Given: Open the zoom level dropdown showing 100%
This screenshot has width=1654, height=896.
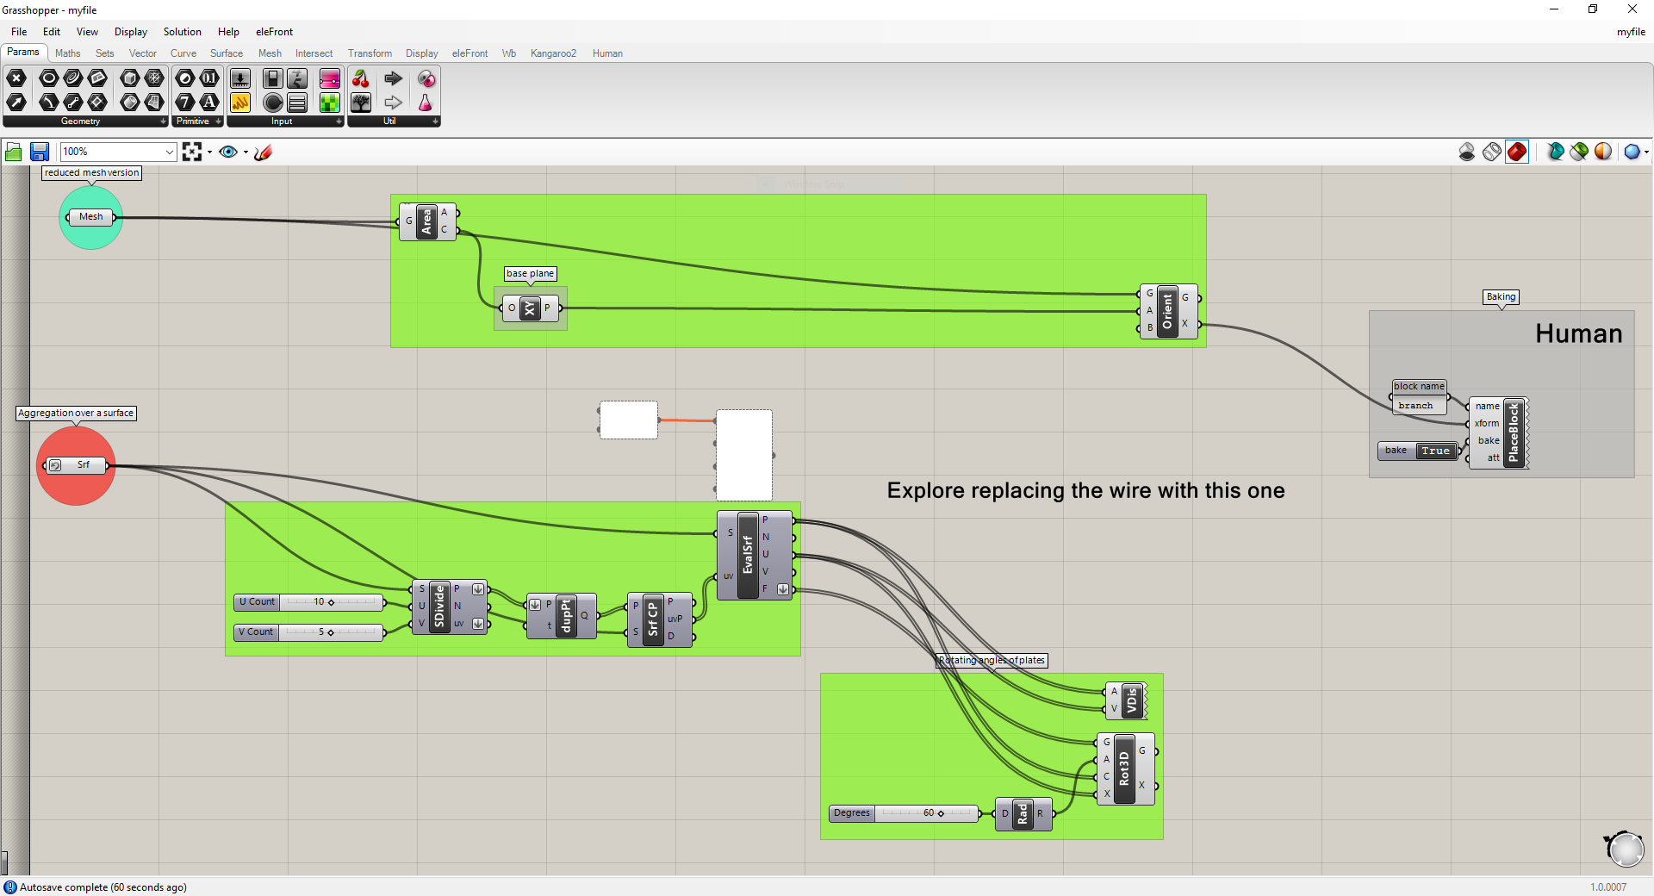Looking at the screenshot, I should click(x=170, y=152).
